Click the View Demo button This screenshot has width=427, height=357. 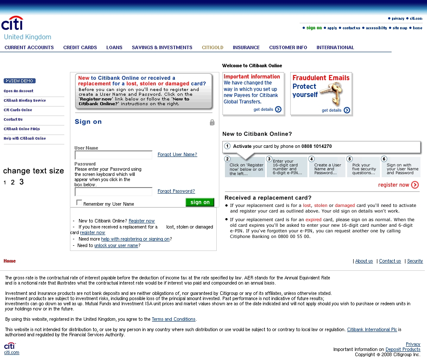point(19,81)
